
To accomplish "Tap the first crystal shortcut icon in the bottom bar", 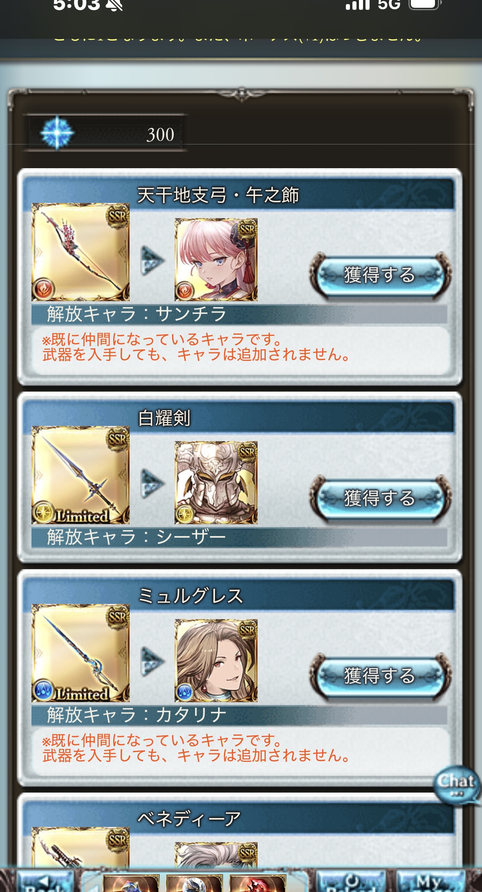I will (x=131, y=883).
